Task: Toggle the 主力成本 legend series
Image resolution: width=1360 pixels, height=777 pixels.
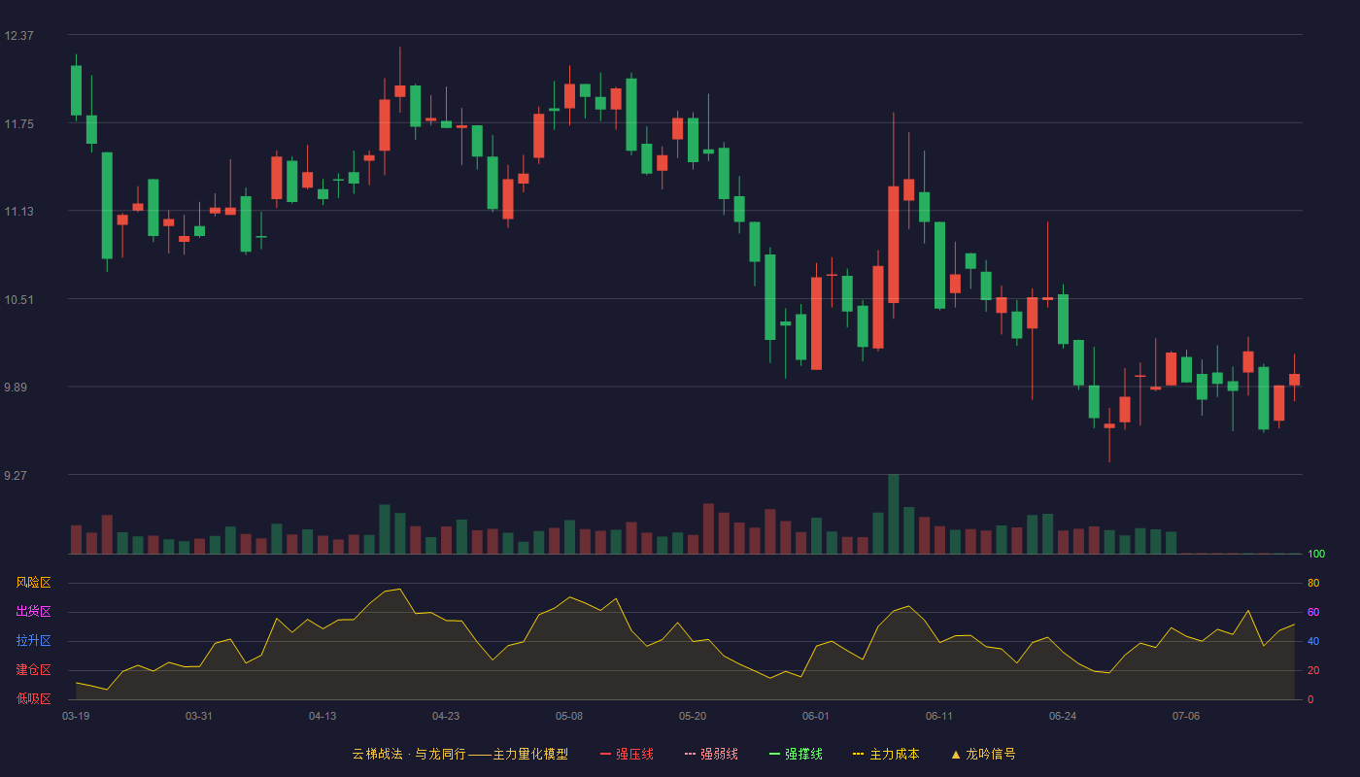Action: point(886,754)
